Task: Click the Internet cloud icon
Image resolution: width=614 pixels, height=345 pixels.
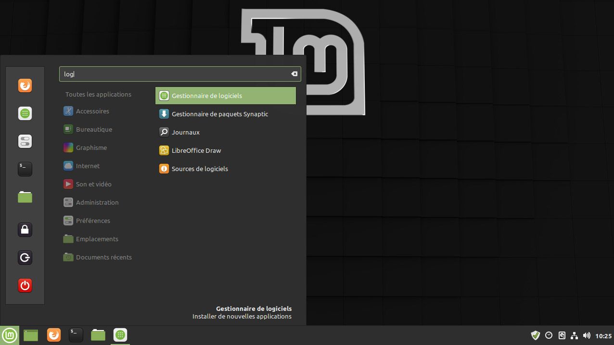Action: (68, 166)
